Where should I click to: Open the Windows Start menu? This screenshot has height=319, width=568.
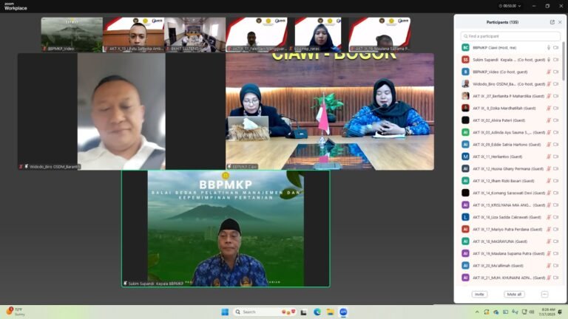(x=225, y=312)
